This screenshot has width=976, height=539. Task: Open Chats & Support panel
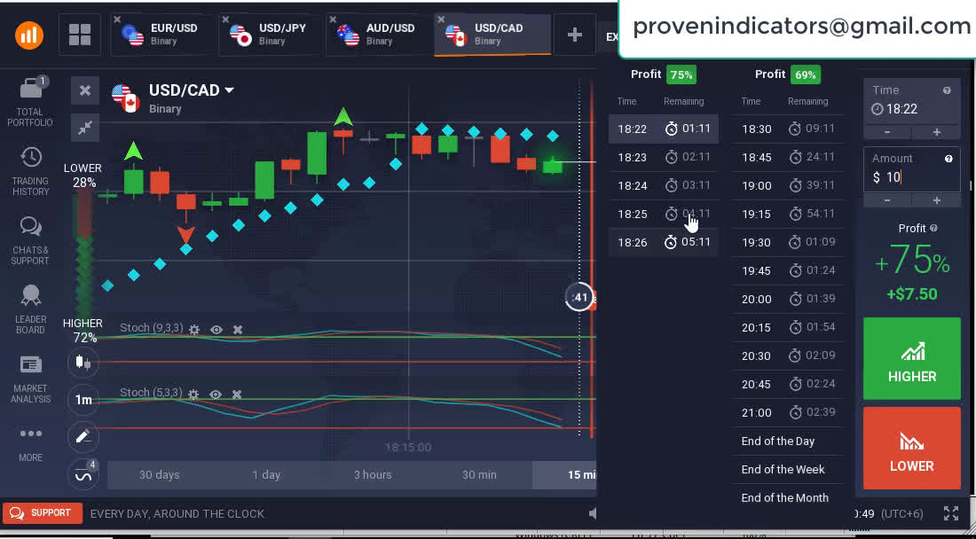[30, 228]
